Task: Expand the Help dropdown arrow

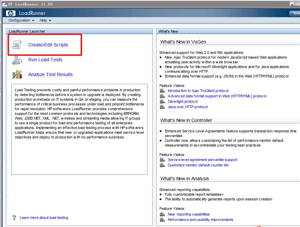Action: click(x=50, y=21)
